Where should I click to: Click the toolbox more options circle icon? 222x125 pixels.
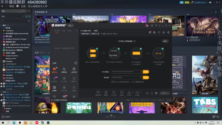[x=76, y=63]
